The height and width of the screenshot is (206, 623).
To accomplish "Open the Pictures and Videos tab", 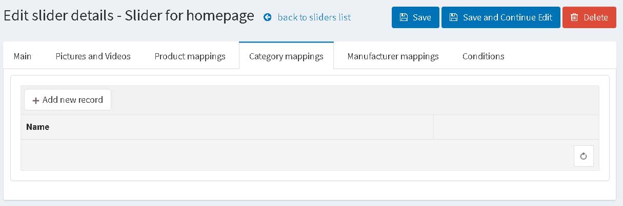I will [x=93, y=56].
